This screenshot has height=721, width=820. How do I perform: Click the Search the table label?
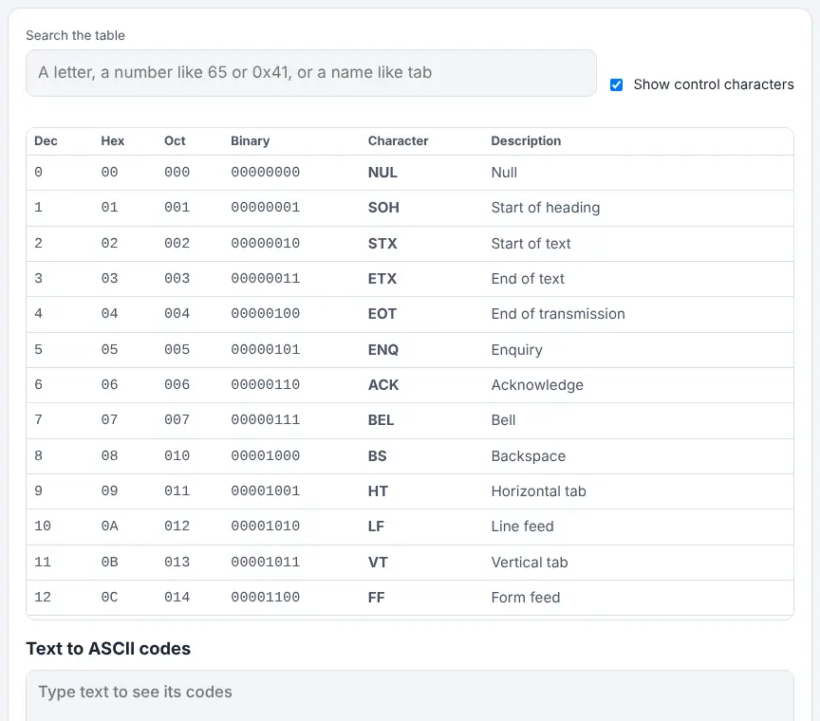coord(75,35)
